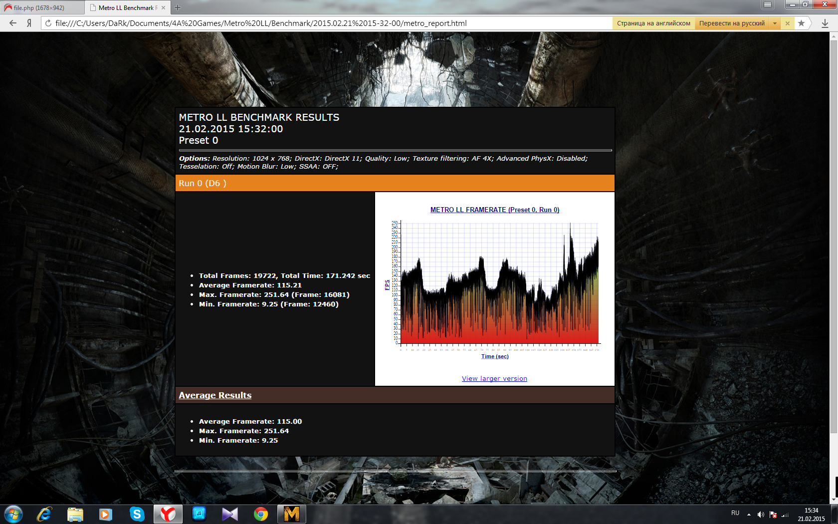Click the vertical scrollbar thumb
This screenshot has width=838, height=524.
pos(834,237)
